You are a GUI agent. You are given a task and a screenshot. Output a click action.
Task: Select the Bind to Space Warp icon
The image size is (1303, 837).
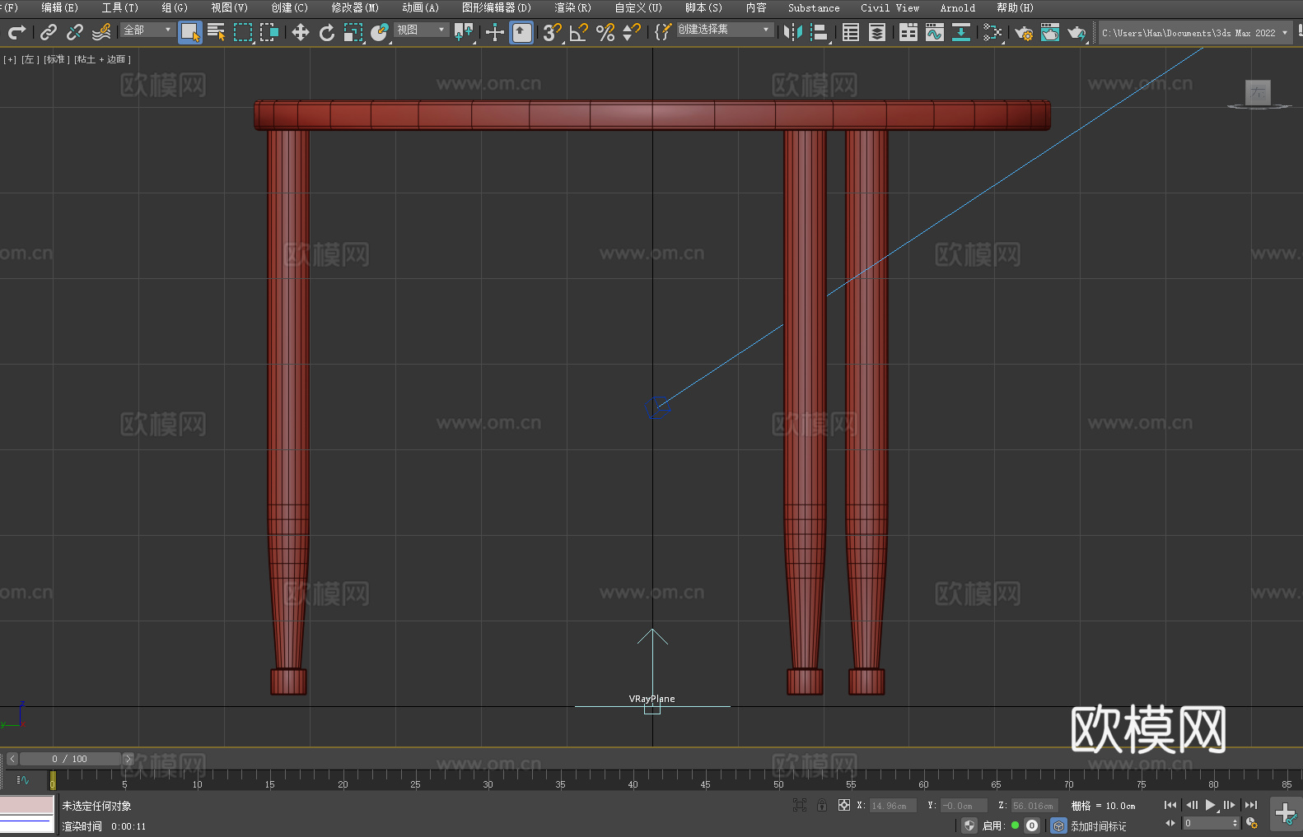(x=101, y=32)
